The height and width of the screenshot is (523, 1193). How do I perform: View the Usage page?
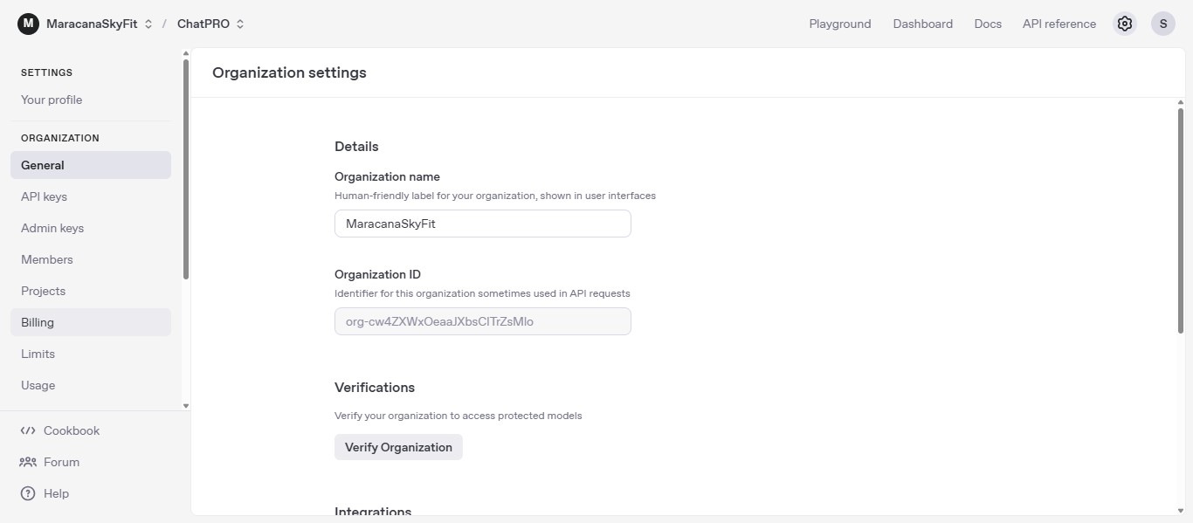coord(91,385)
